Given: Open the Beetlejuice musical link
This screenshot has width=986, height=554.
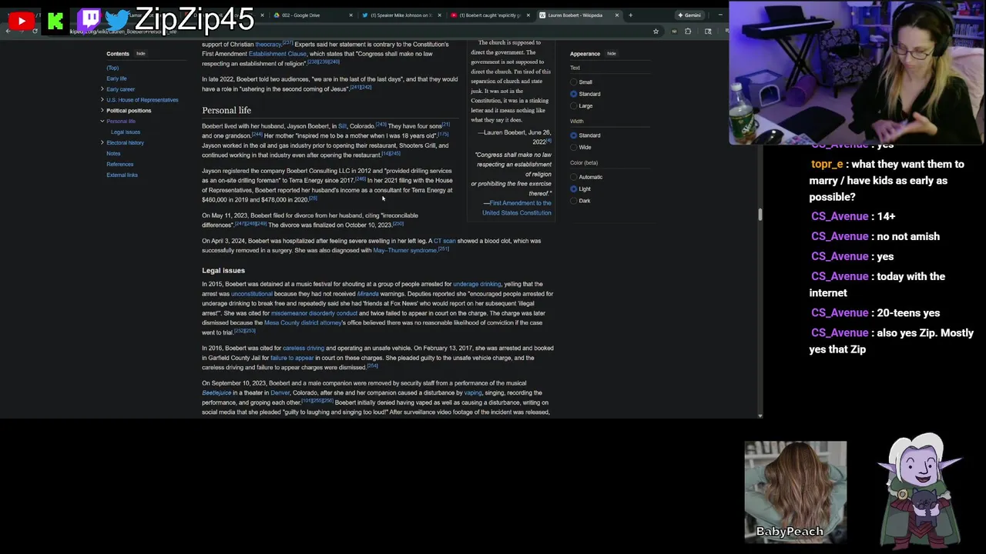Looking at the screenshot, I should tap(216, 393).
